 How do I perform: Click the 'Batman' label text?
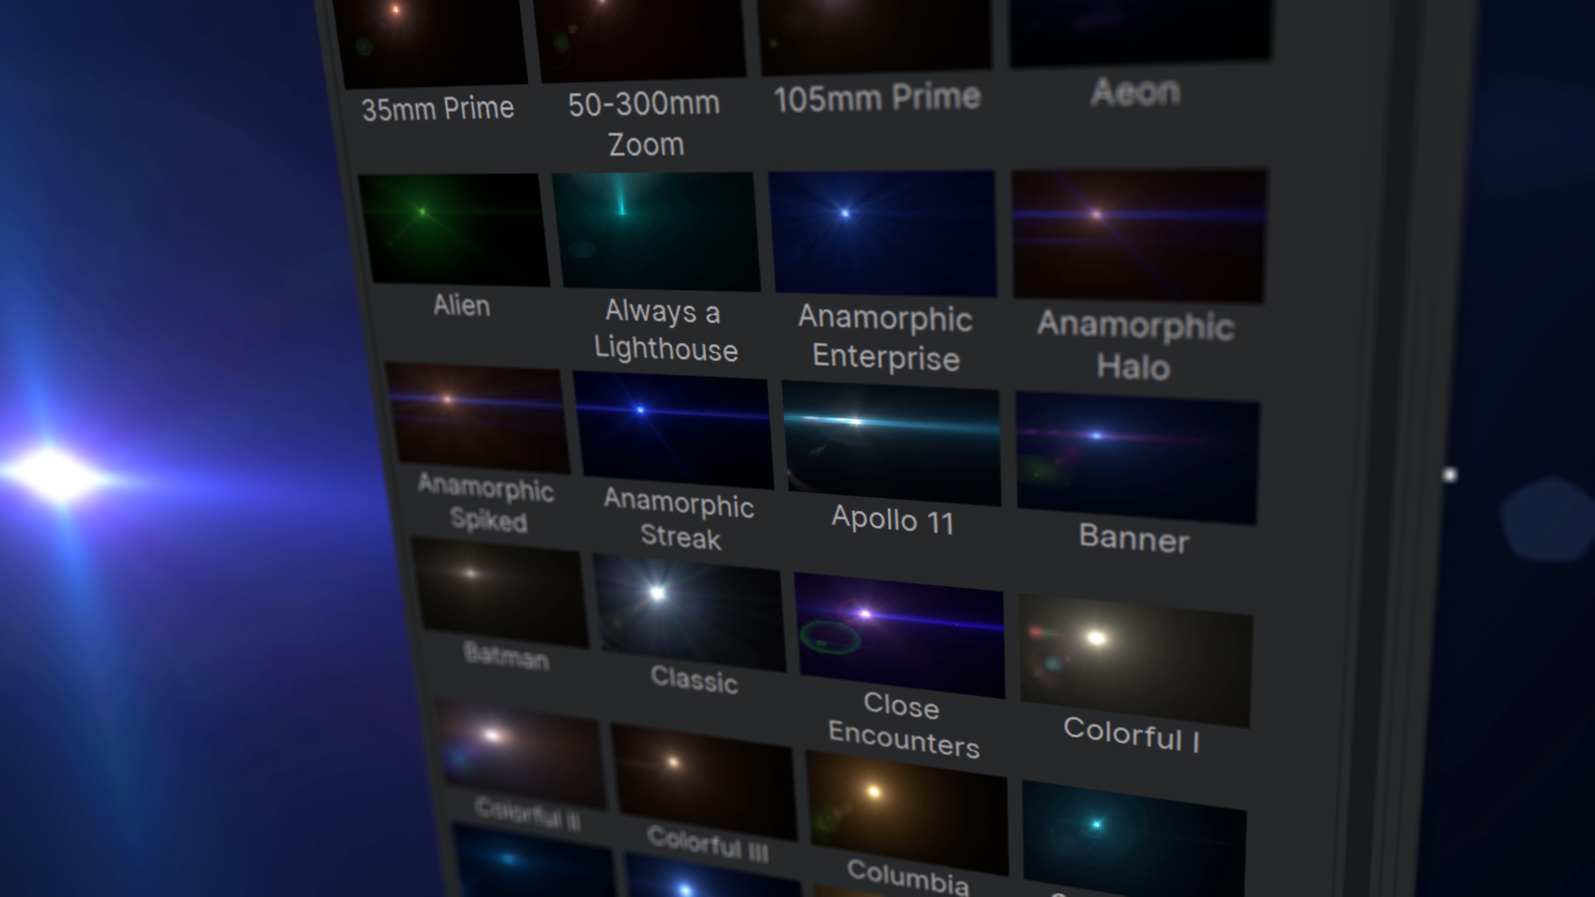click(507, 656)
